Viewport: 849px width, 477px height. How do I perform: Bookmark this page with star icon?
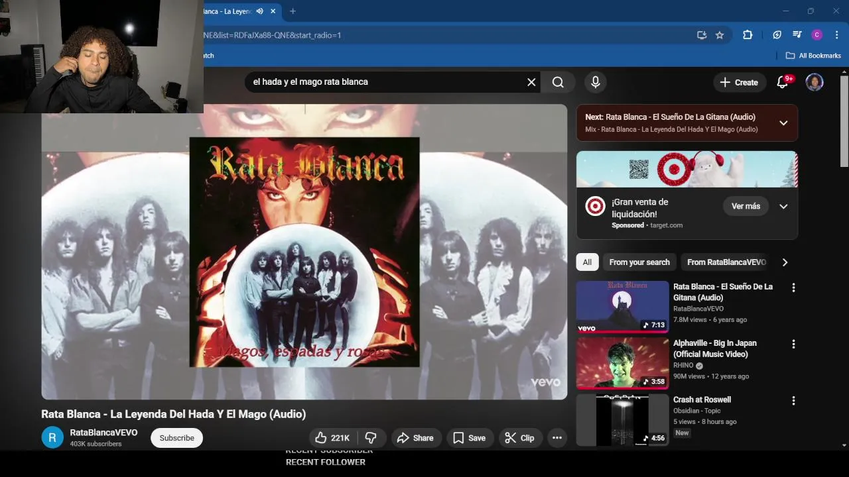pos(720,35)
